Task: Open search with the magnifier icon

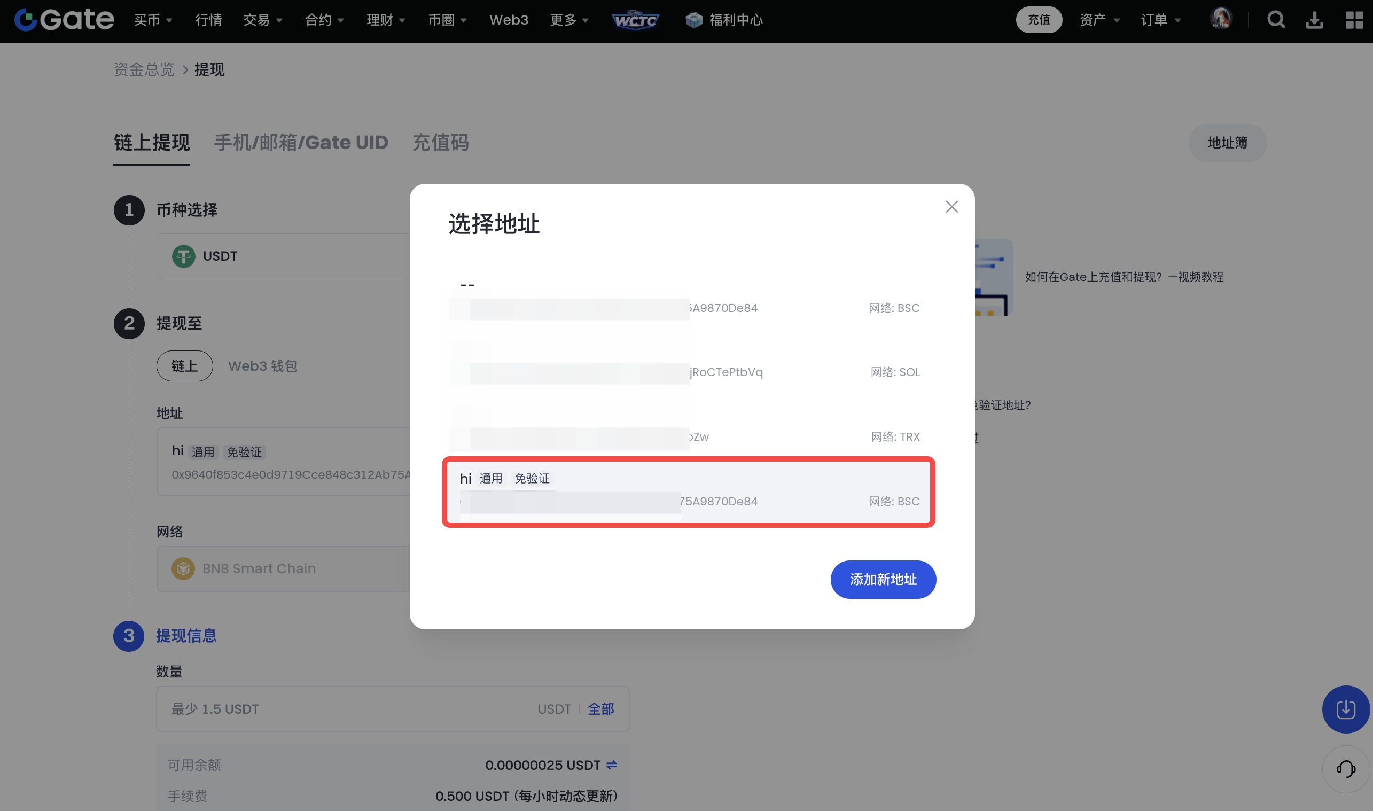Action: coord(1276,20)
